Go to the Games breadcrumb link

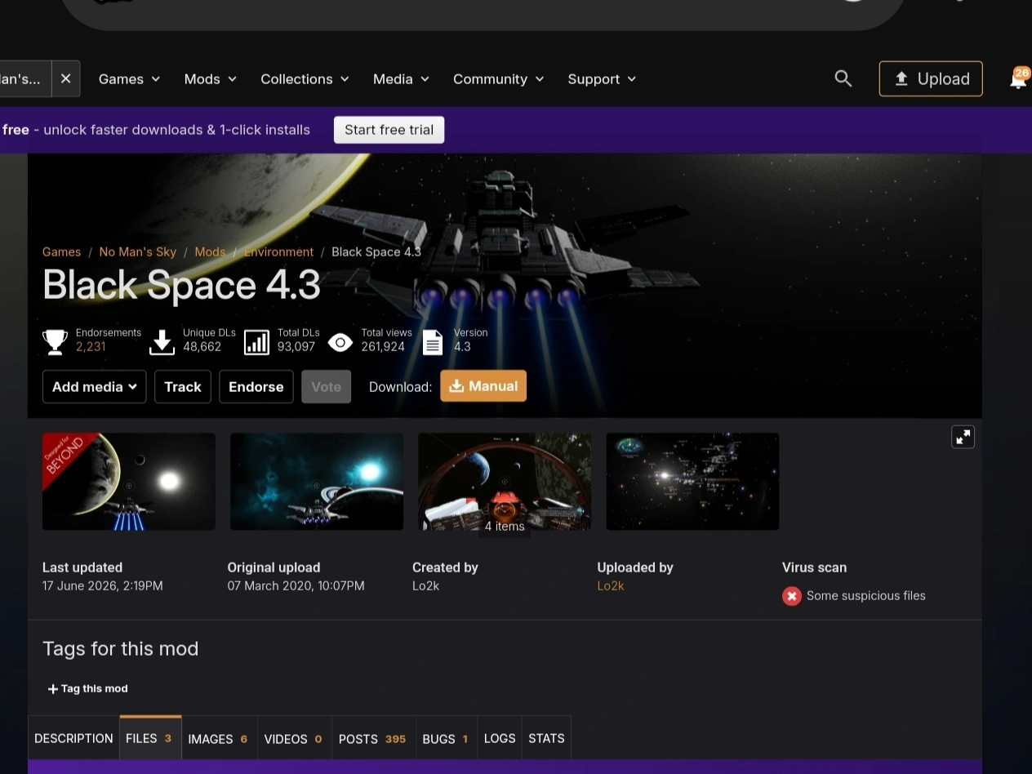(x=62, y=251)
